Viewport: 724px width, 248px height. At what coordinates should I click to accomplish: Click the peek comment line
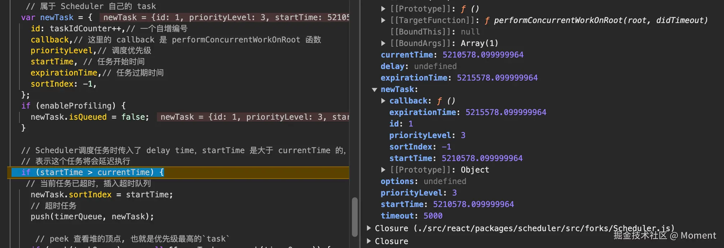pos(132,239)
